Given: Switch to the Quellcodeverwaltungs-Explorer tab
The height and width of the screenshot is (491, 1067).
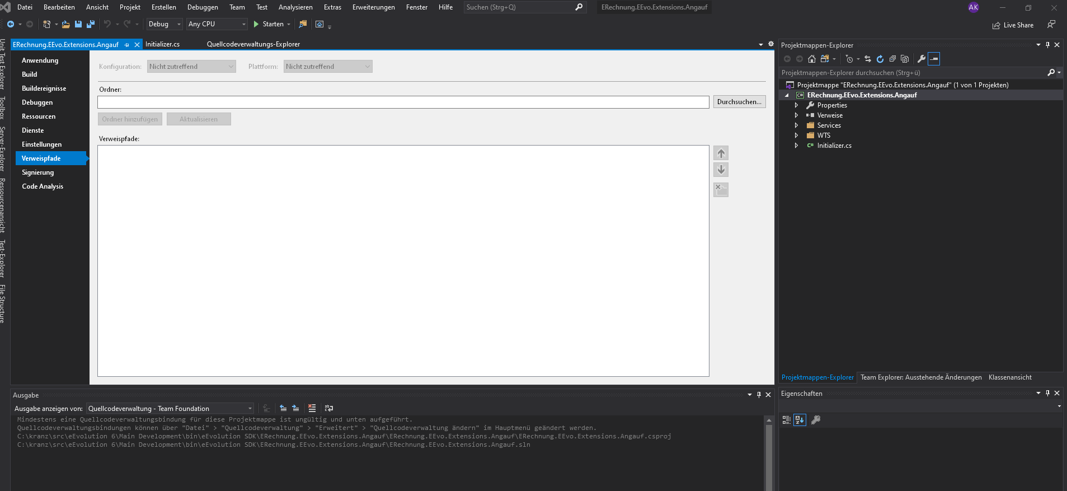Looking at the screenshot, I should point(253,44).
